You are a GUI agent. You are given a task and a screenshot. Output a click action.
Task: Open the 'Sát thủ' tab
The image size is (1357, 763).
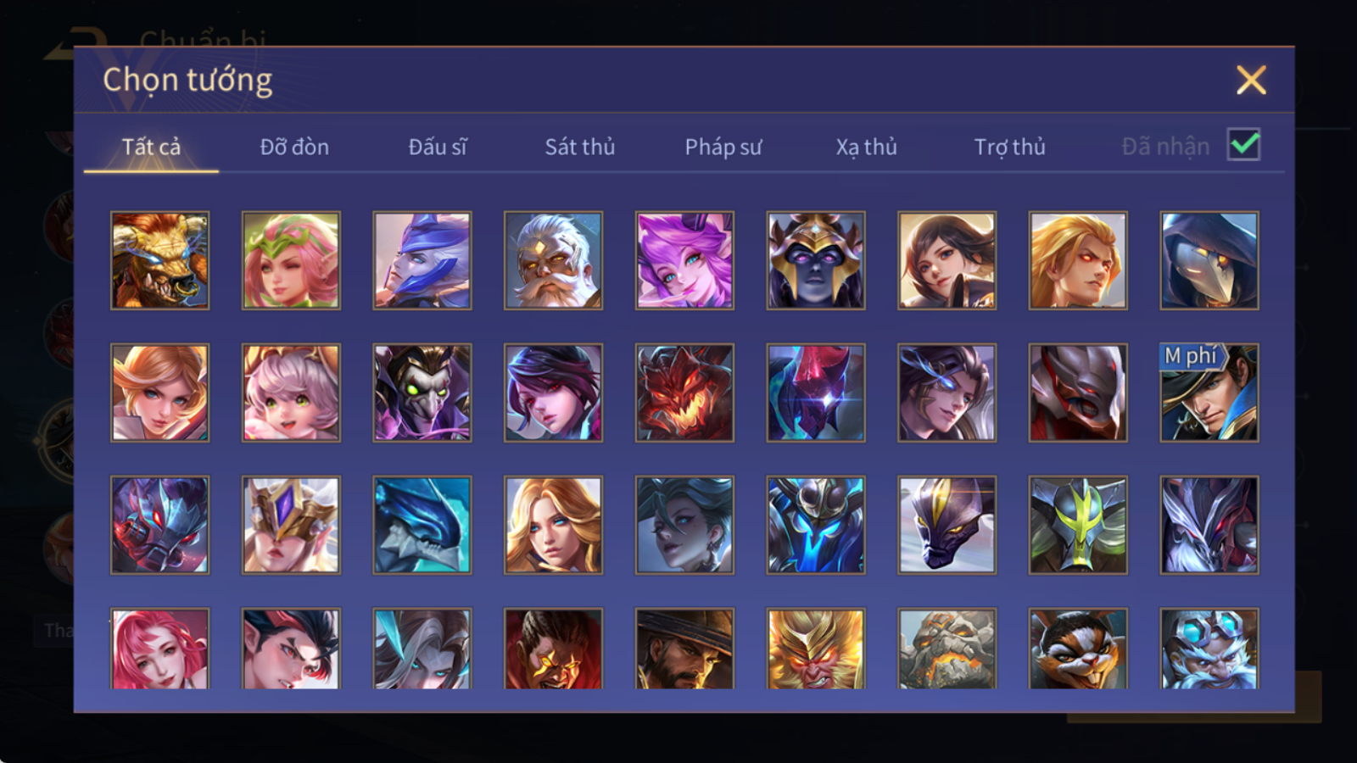pos(580,147)
